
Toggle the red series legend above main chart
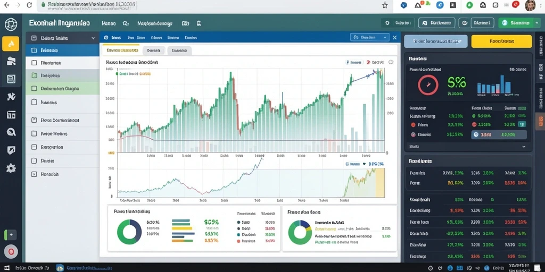[x=375, y=63]
